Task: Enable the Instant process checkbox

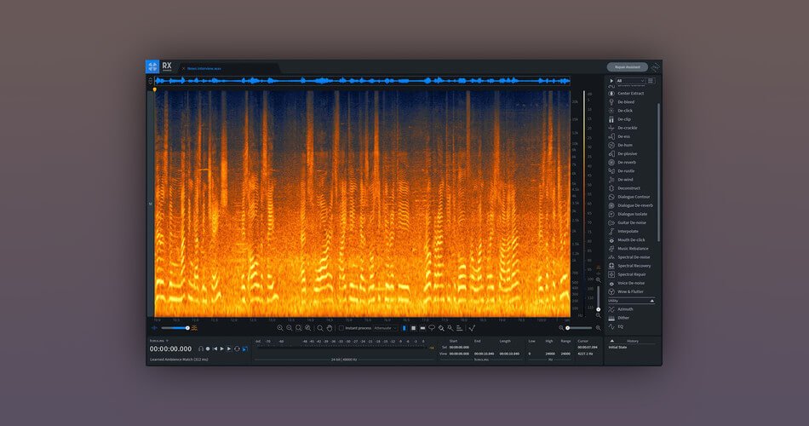Action: [x=341, y=328]
